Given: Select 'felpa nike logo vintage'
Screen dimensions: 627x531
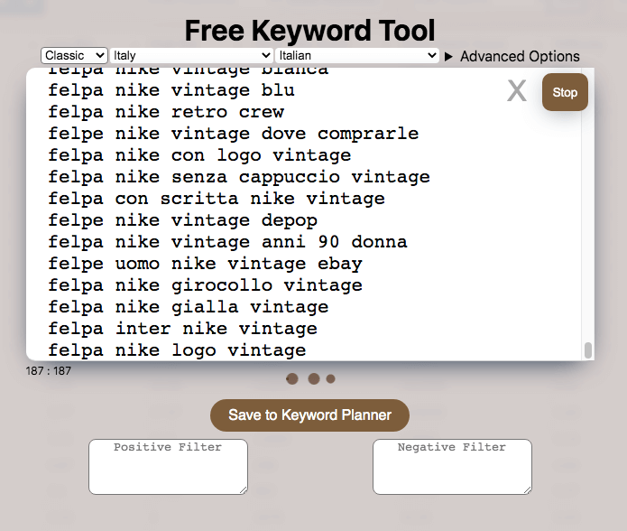Looking at the screenshot, I should 177,349.
